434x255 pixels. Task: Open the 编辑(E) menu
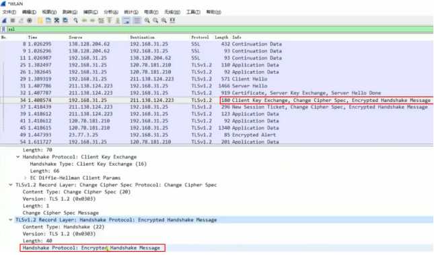[x=29, y=12]
